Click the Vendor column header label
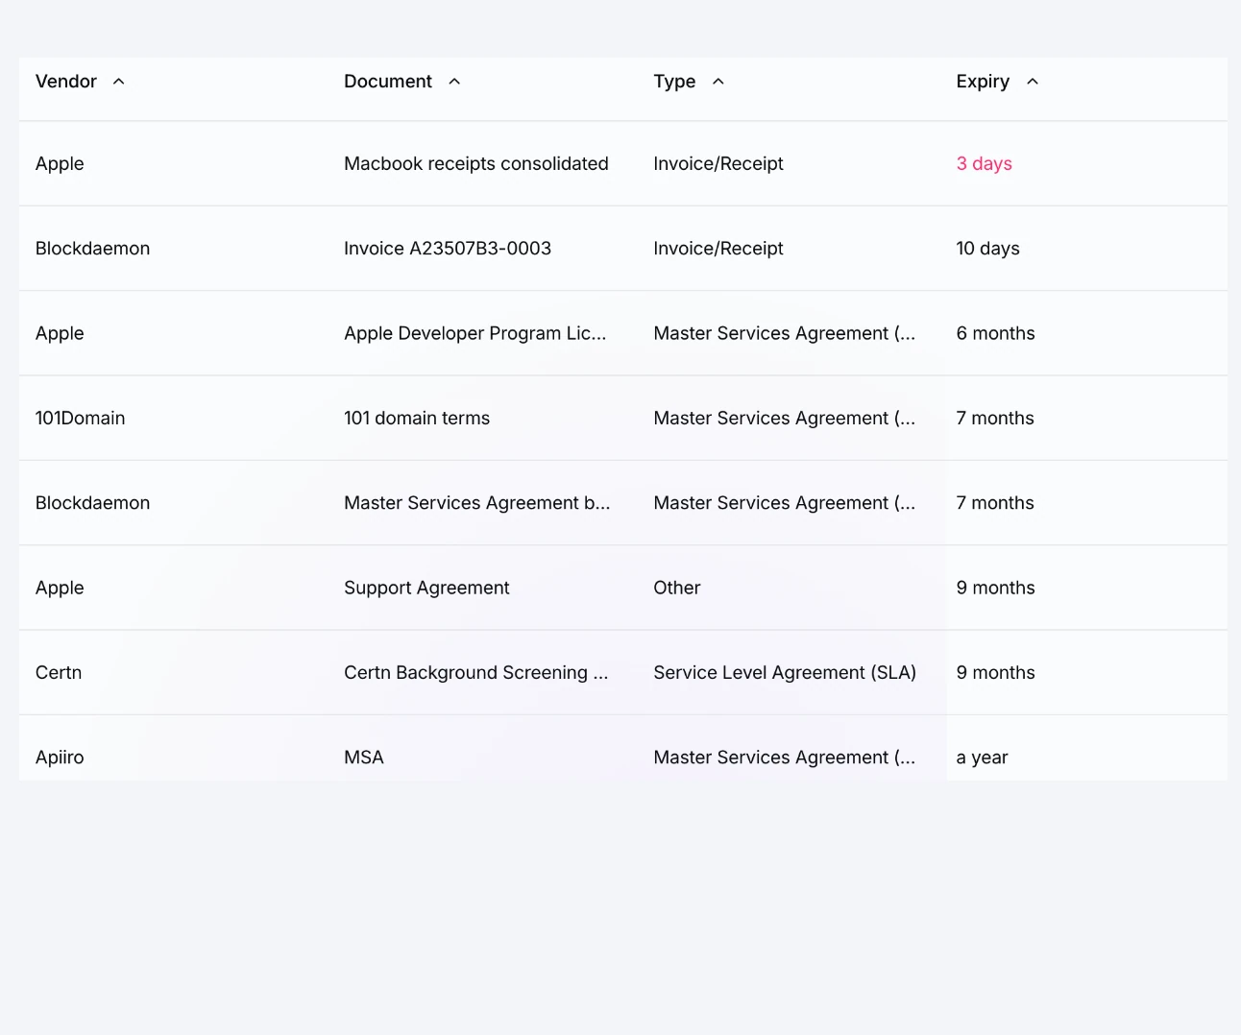Viewport: 1241px width, 1035px height. pyautogui.click(x=66, y=82)
